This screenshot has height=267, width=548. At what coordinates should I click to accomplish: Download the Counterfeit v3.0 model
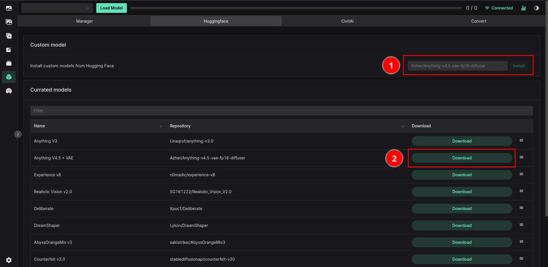462,259
